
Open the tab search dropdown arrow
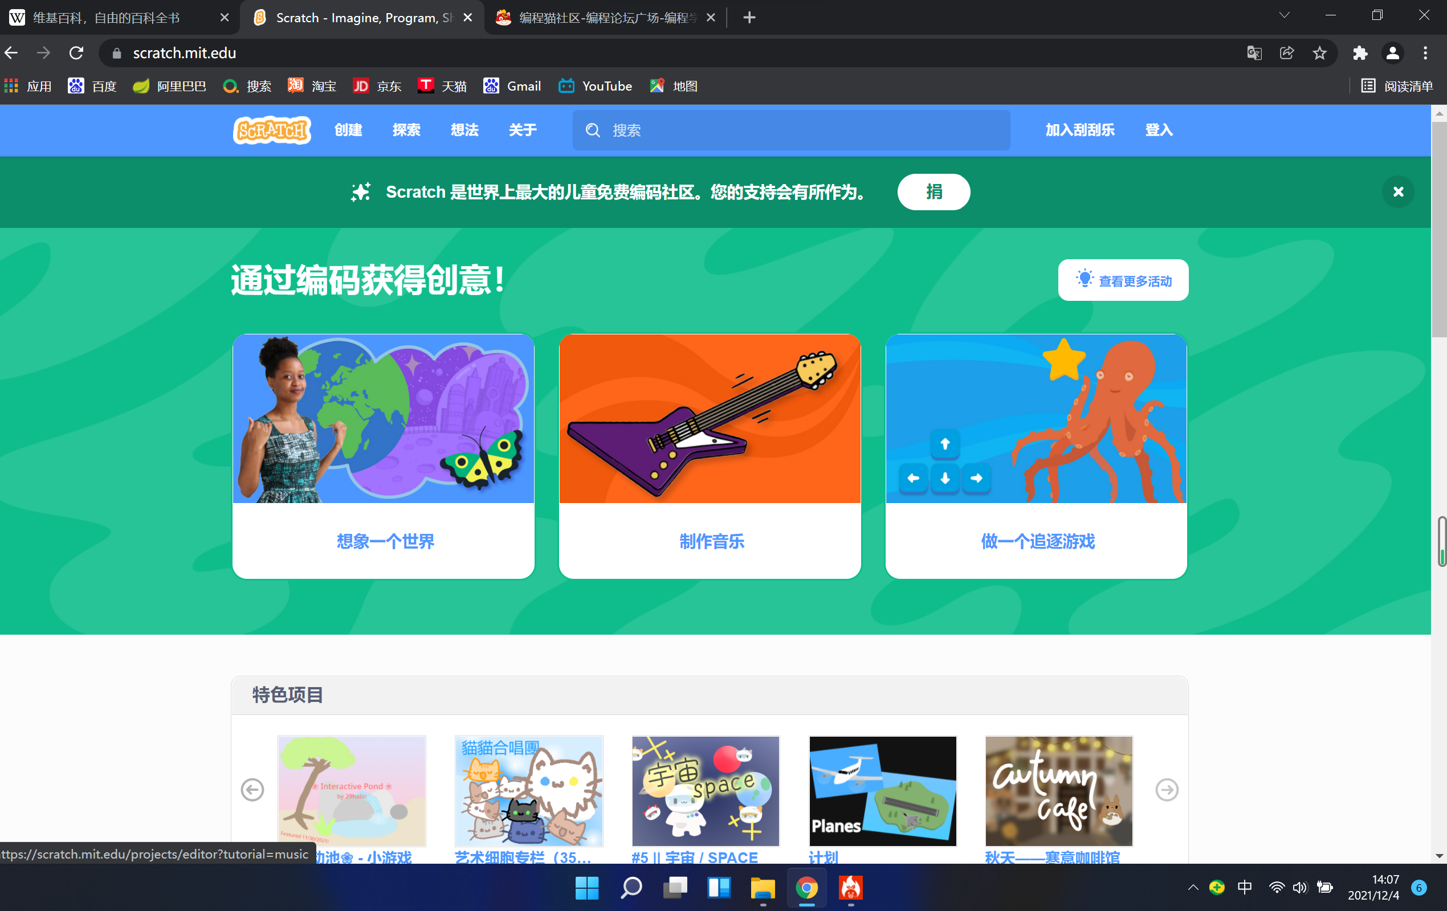pyautogui.click(x=1284, y=15)
